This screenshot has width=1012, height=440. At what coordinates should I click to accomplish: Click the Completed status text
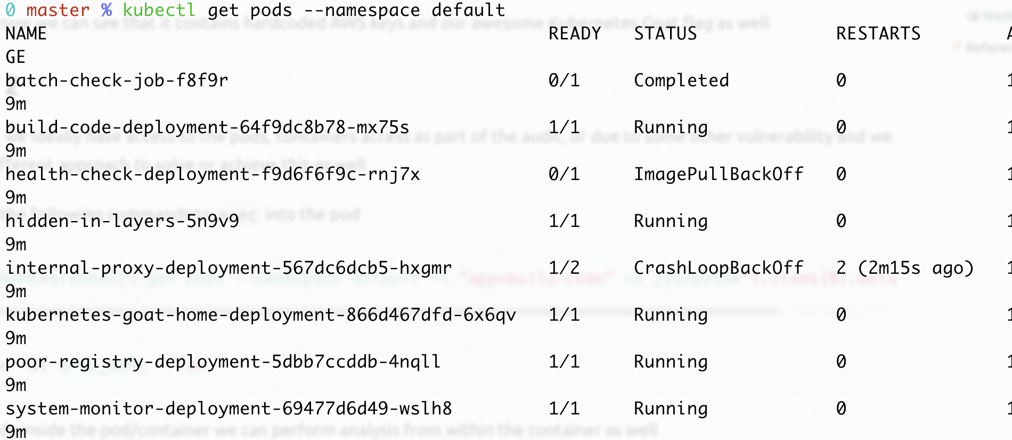(x=681, y=80)
